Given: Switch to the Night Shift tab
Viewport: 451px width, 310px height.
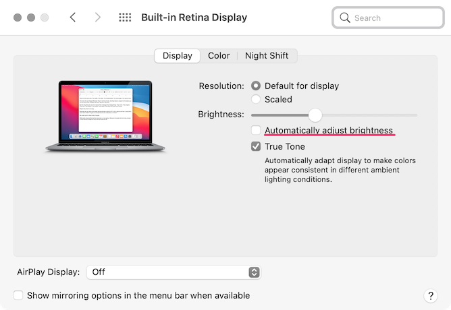Looking at the screenshot, I should pos(267,56).
